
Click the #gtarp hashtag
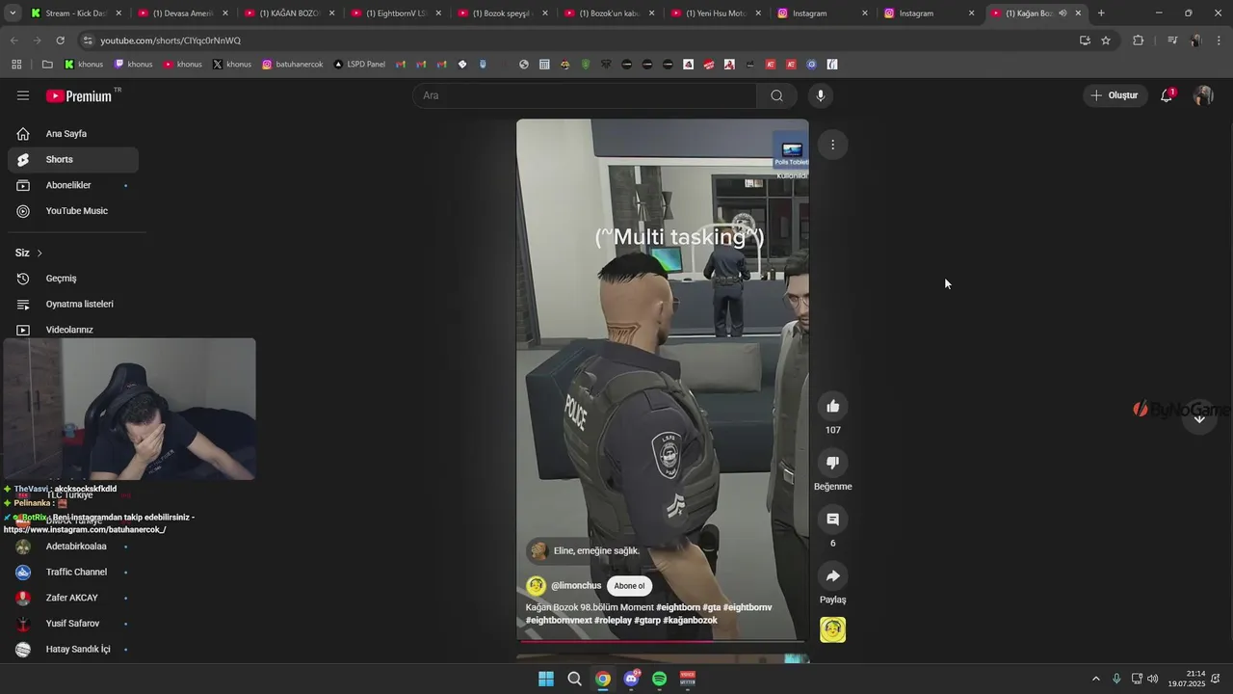[647, 621]
